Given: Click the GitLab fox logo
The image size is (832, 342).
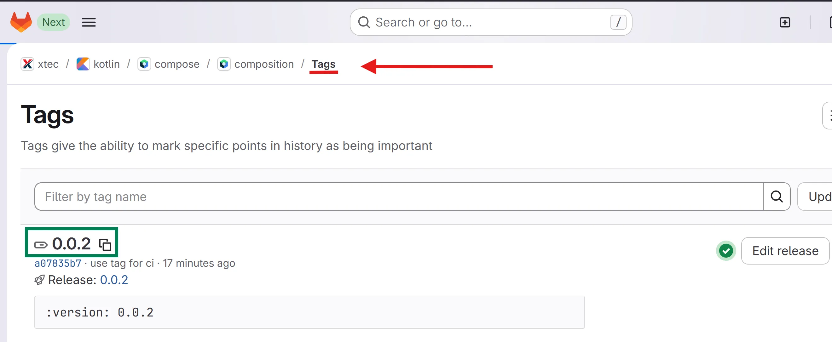Looking at the screenshot, I should [21, 22].
